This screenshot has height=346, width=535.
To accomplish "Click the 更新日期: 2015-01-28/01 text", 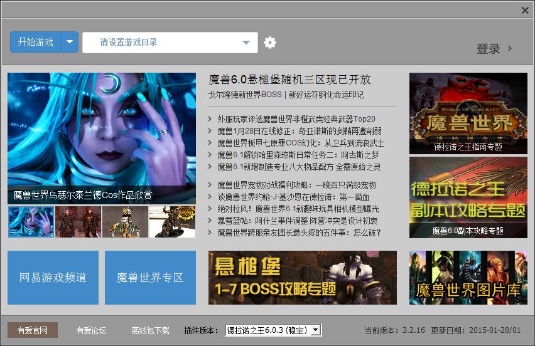I will click(x=475, y=330).
